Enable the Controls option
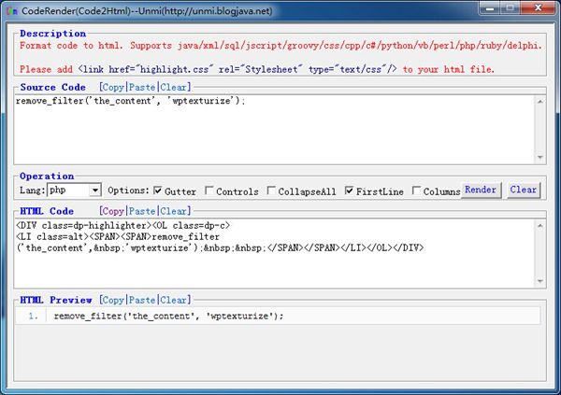 click(209, 191)
